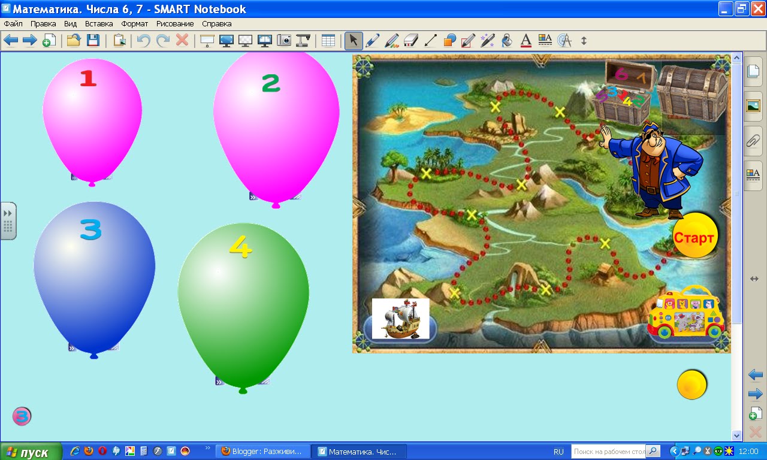Click the yellow circle below the map
767x460 pixels.
(x=692, y=385)
